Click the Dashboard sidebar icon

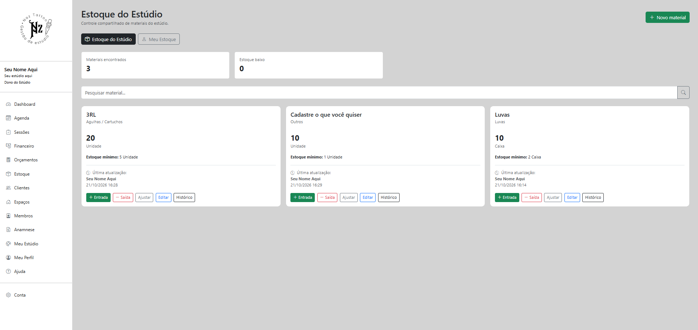[8, 104]
